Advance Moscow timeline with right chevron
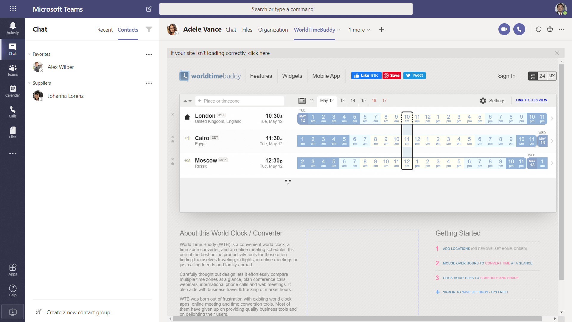The height and width of the screenshot is (322, 572). click(x=552, y=163)
